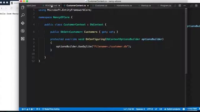Click split editor icon in background window
Viewport: 200px width, 112px height.
pos(196,6)
